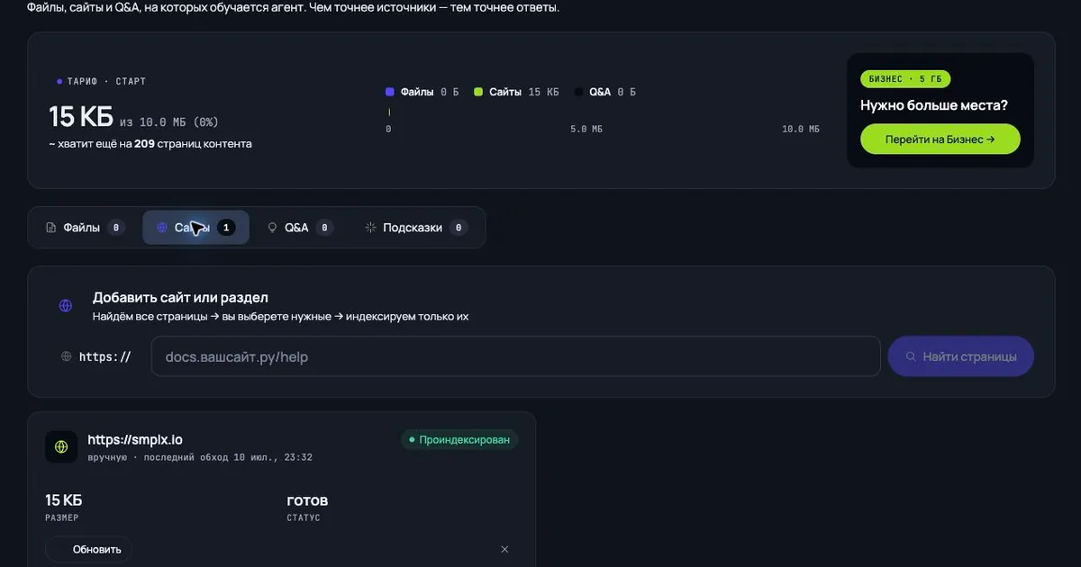Click the count badge 0 on Подсказки tab

(459, 228)
